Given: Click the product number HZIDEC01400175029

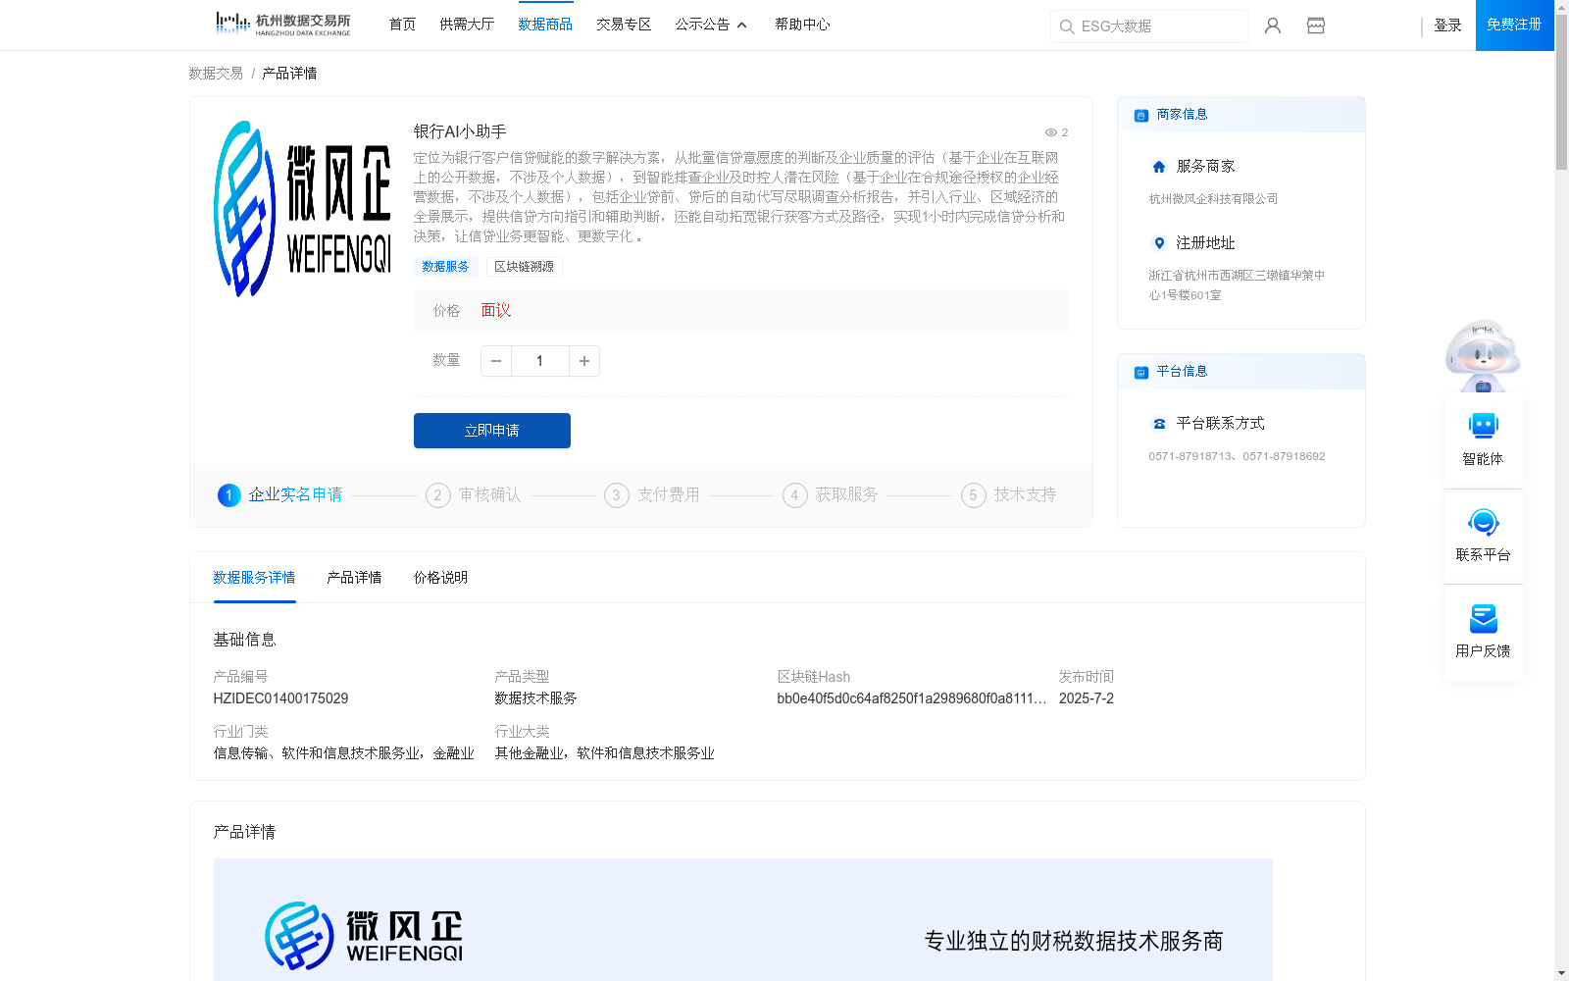Looking at the screenshot, I should tap(280, 698).
